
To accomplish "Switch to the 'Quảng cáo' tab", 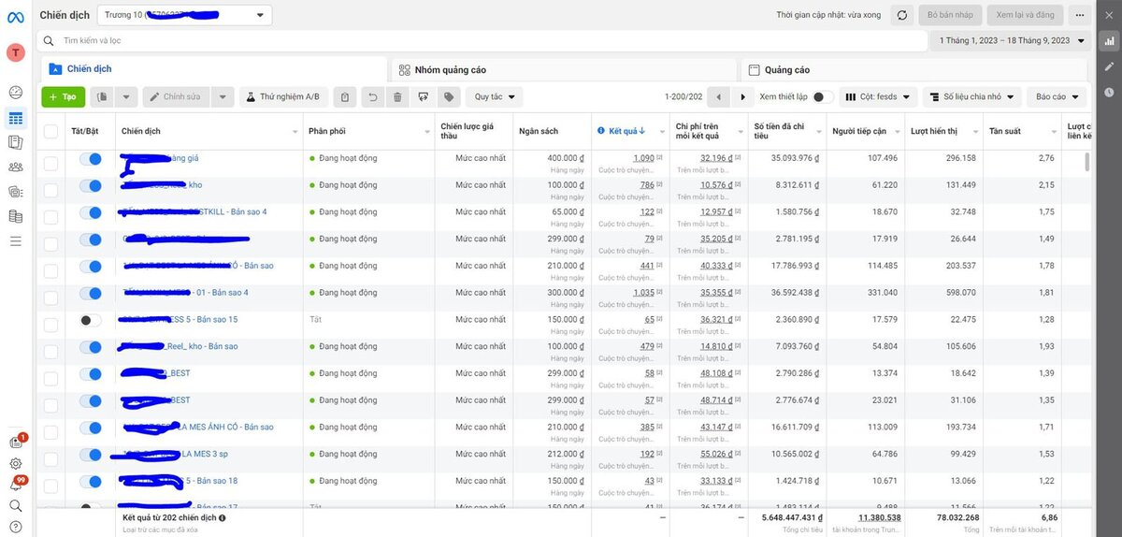I will click(x=914, y=69).
